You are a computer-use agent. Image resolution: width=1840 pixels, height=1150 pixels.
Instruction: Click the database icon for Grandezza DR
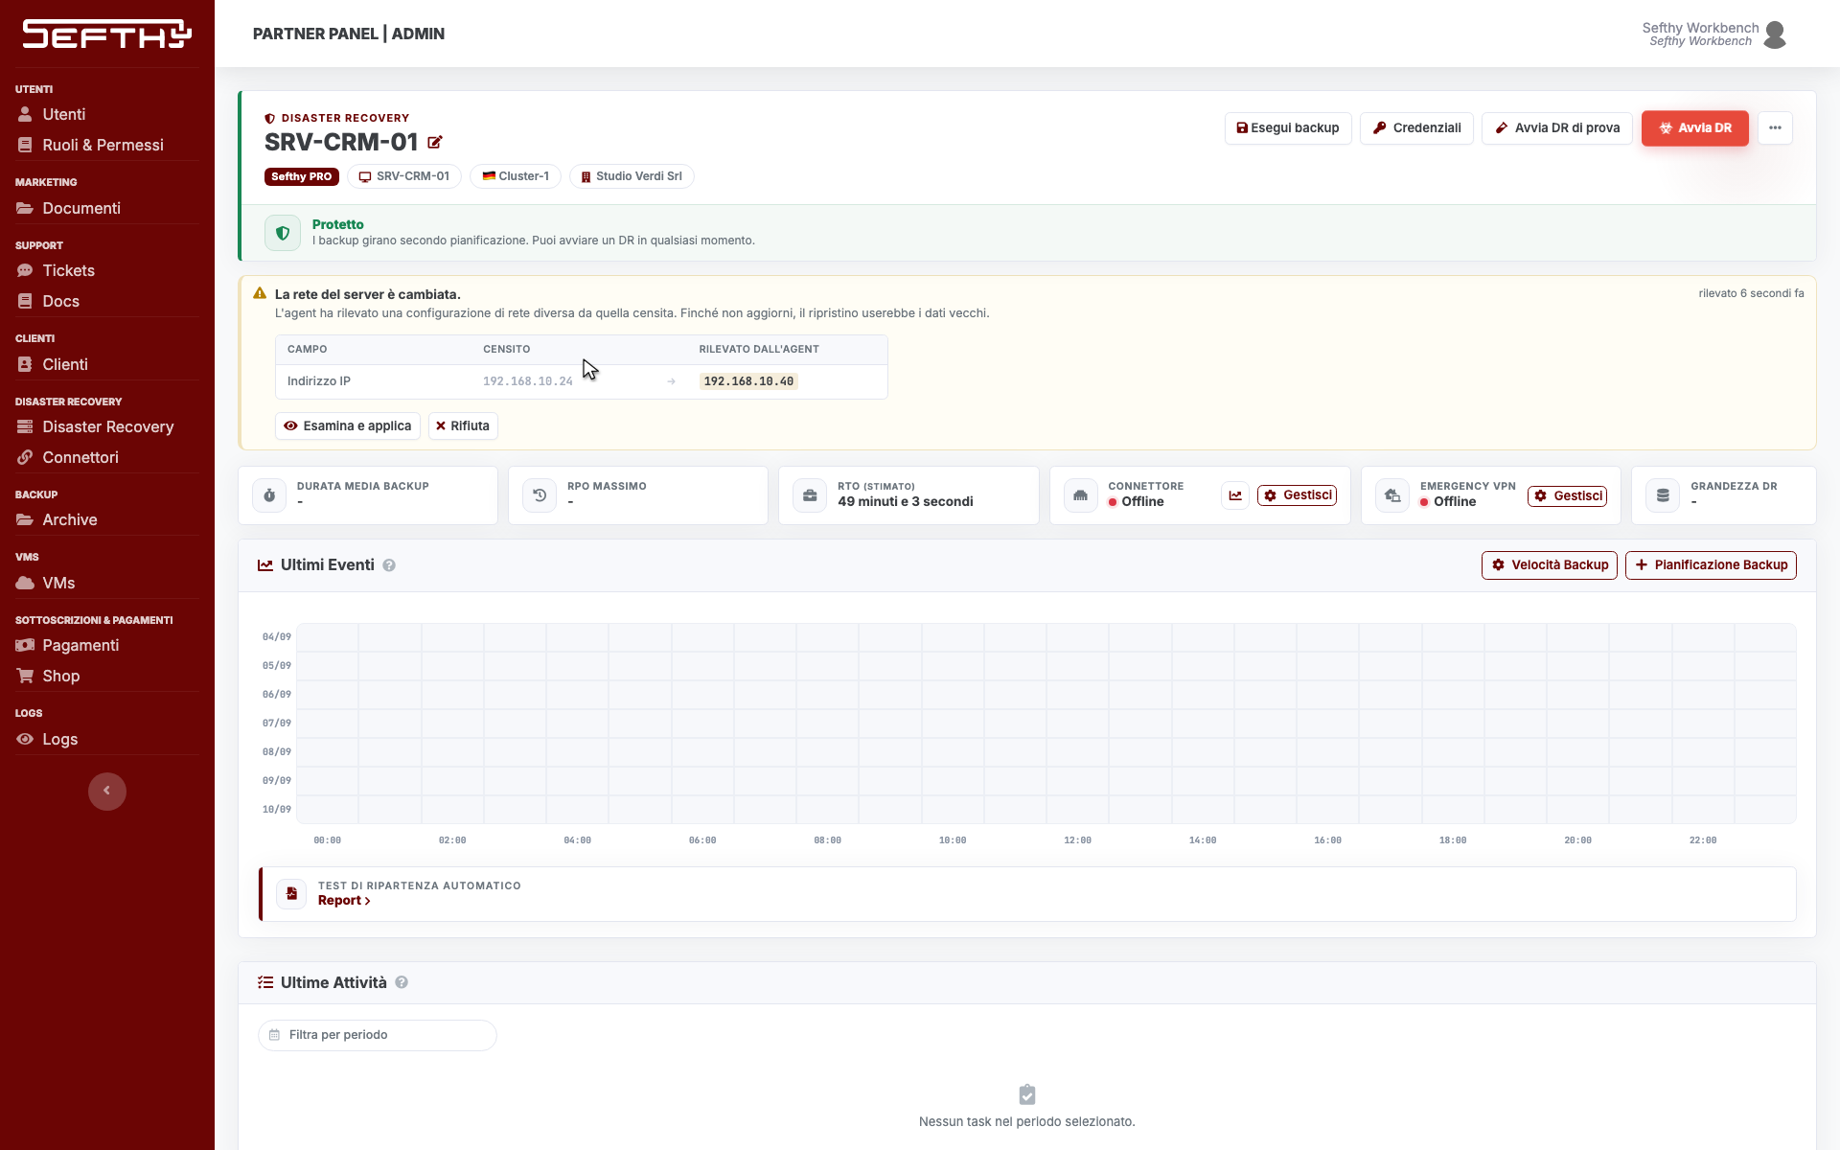[x=1663, y=495]
